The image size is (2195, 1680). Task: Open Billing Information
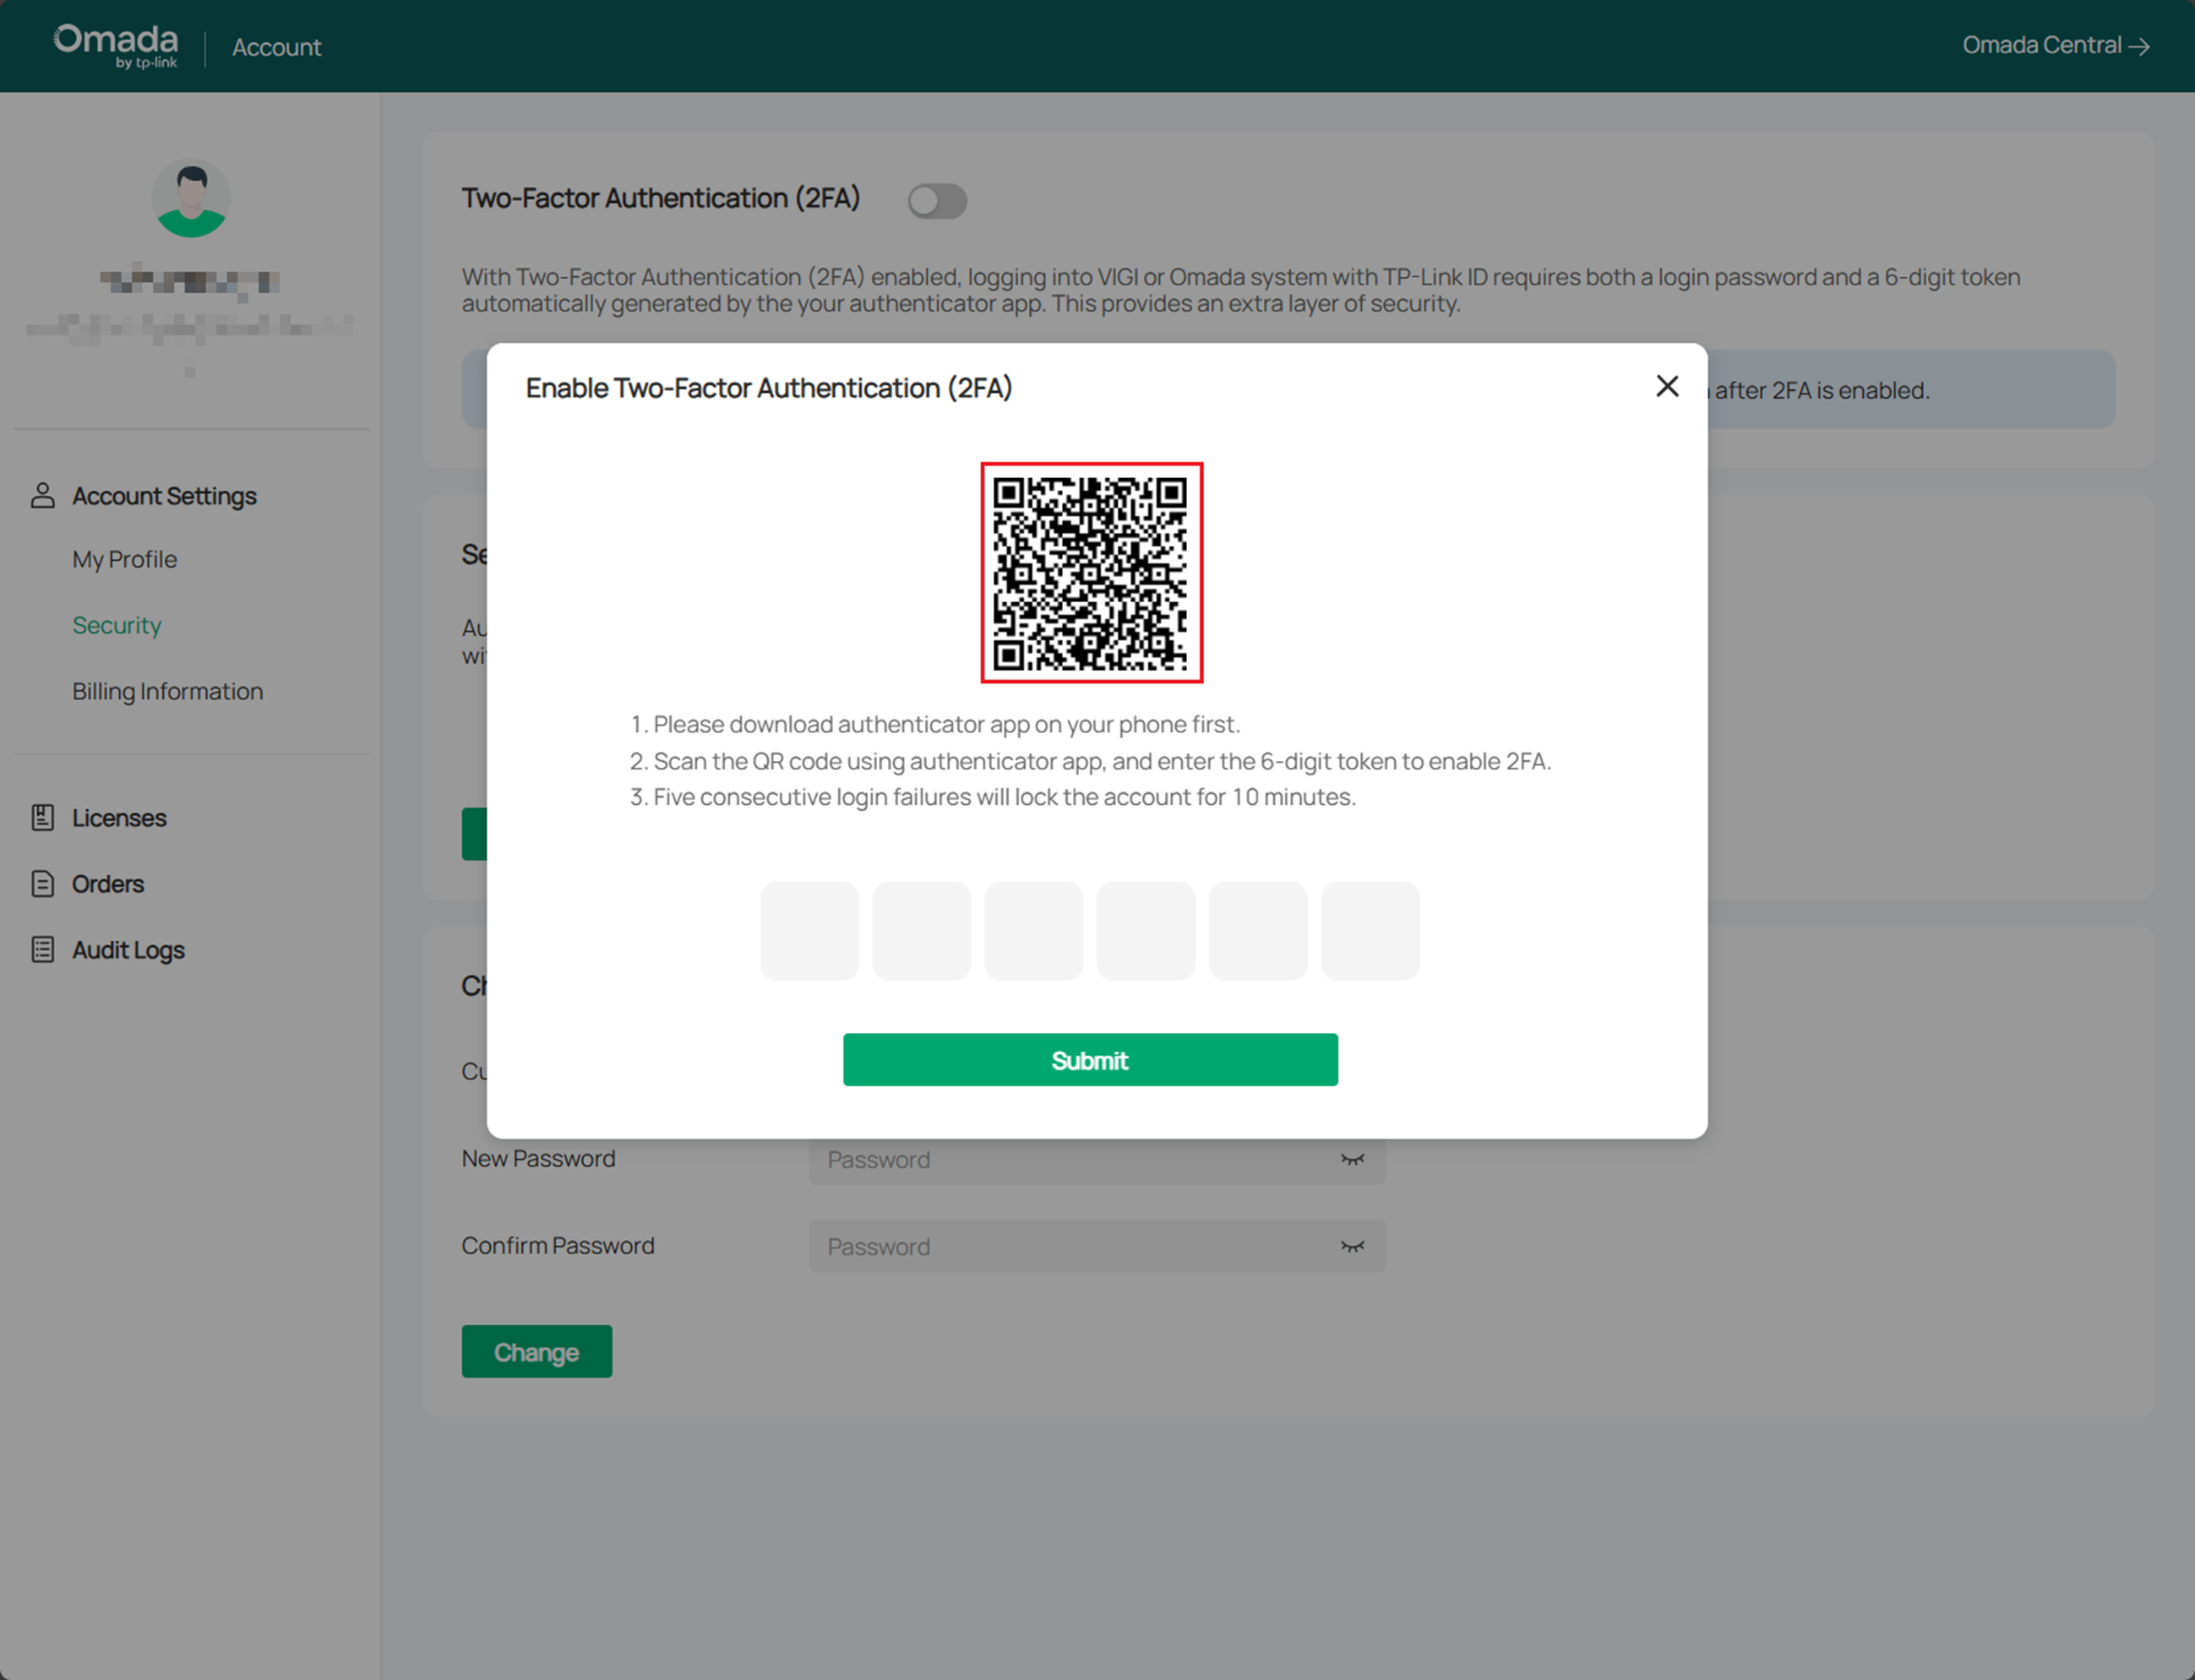point(168,691)
